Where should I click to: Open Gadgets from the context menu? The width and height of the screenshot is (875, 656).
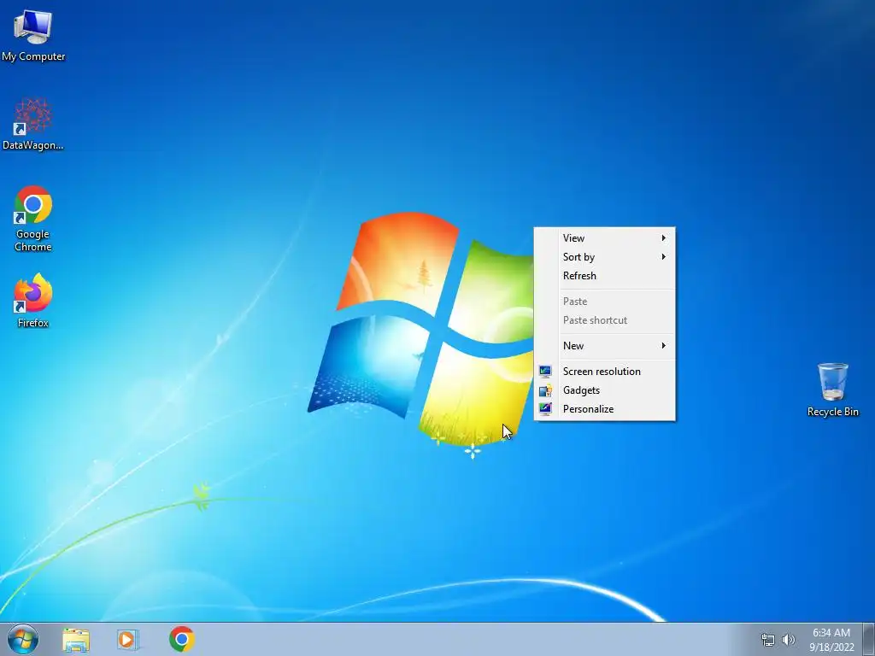pos(605,390)
